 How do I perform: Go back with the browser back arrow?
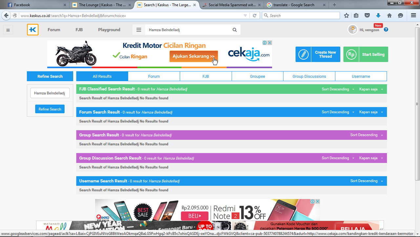click(x=6, y=15)
